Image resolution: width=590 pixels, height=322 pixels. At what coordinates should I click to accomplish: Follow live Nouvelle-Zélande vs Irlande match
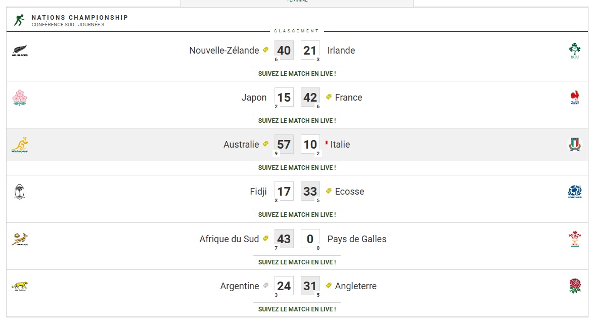[297, 74]
